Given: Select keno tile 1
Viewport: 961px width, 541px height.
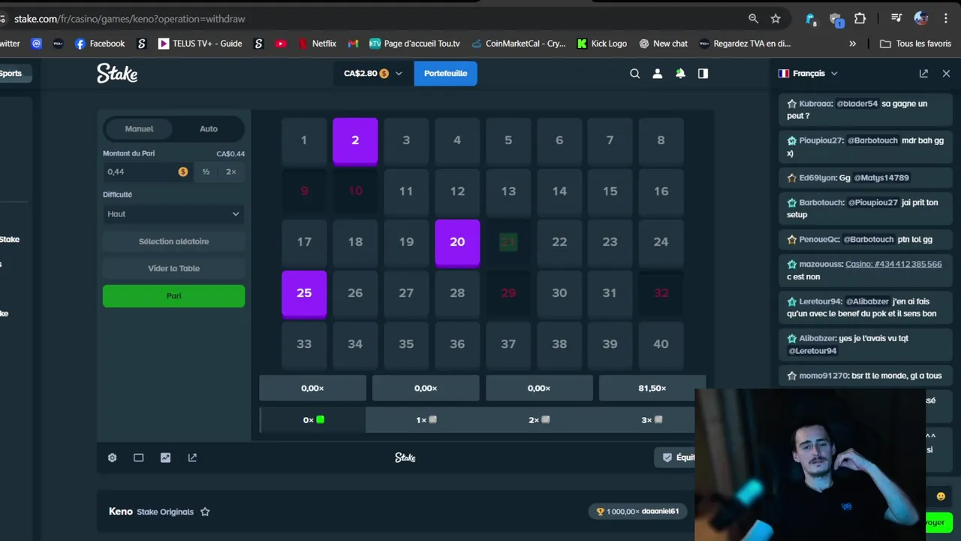Looking at the screenshot, I should point(304,141).
